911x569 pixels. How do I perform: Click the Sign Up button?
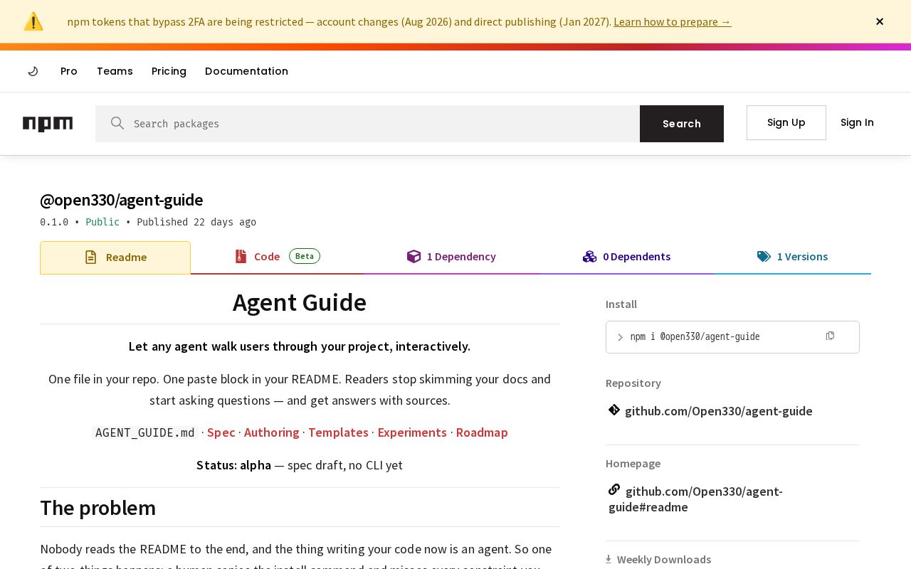(x=786, y=122)
